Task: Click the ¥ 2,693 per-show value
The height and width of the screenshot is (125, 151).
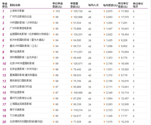Action: click(108, 17)
